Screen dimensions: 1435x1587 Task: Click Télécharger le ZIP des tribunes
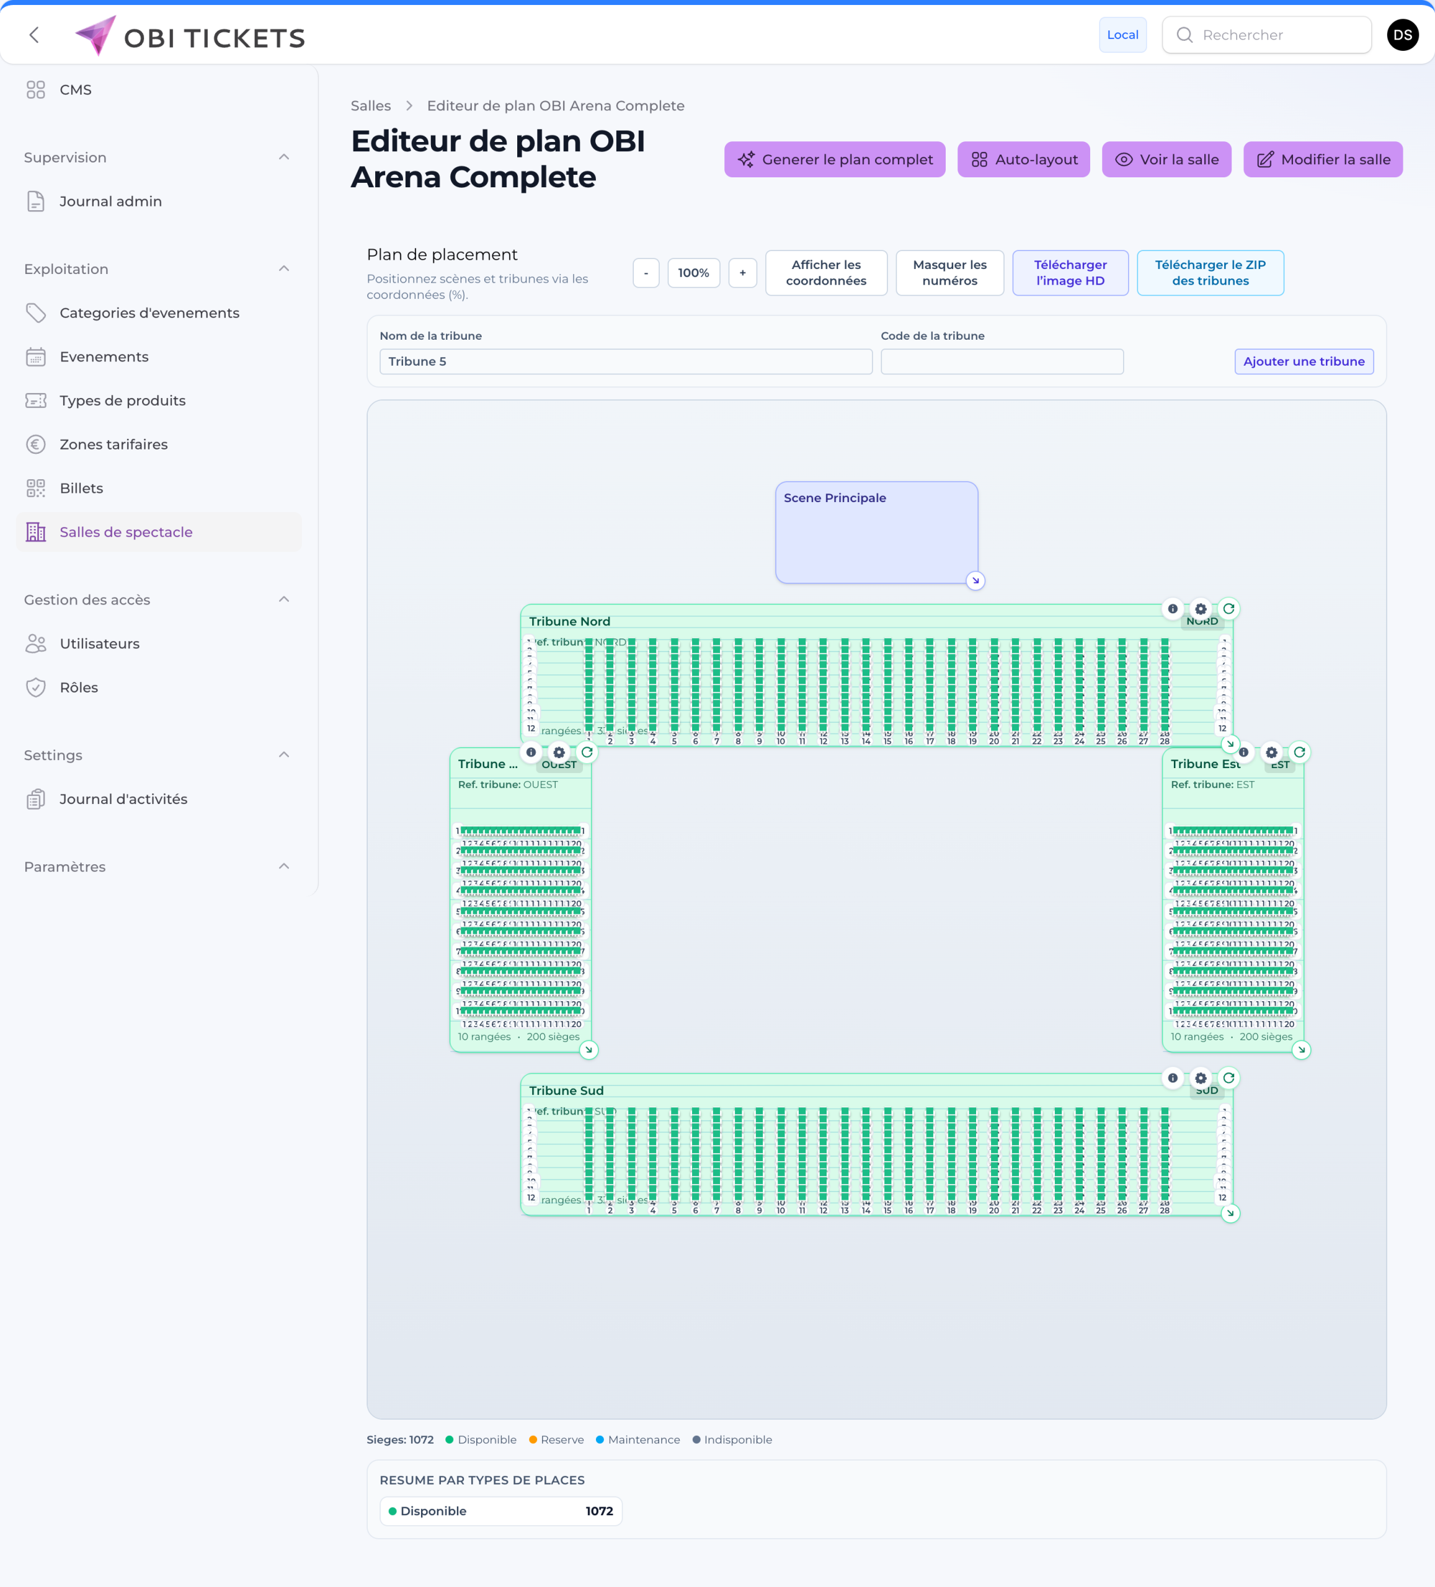click(1211, 272)
